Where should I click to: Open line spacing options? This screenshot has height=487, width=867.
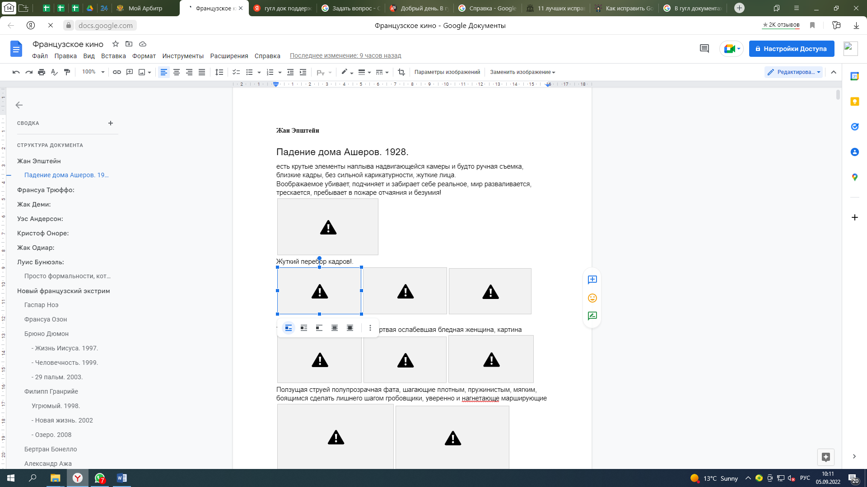pos(219,72)
